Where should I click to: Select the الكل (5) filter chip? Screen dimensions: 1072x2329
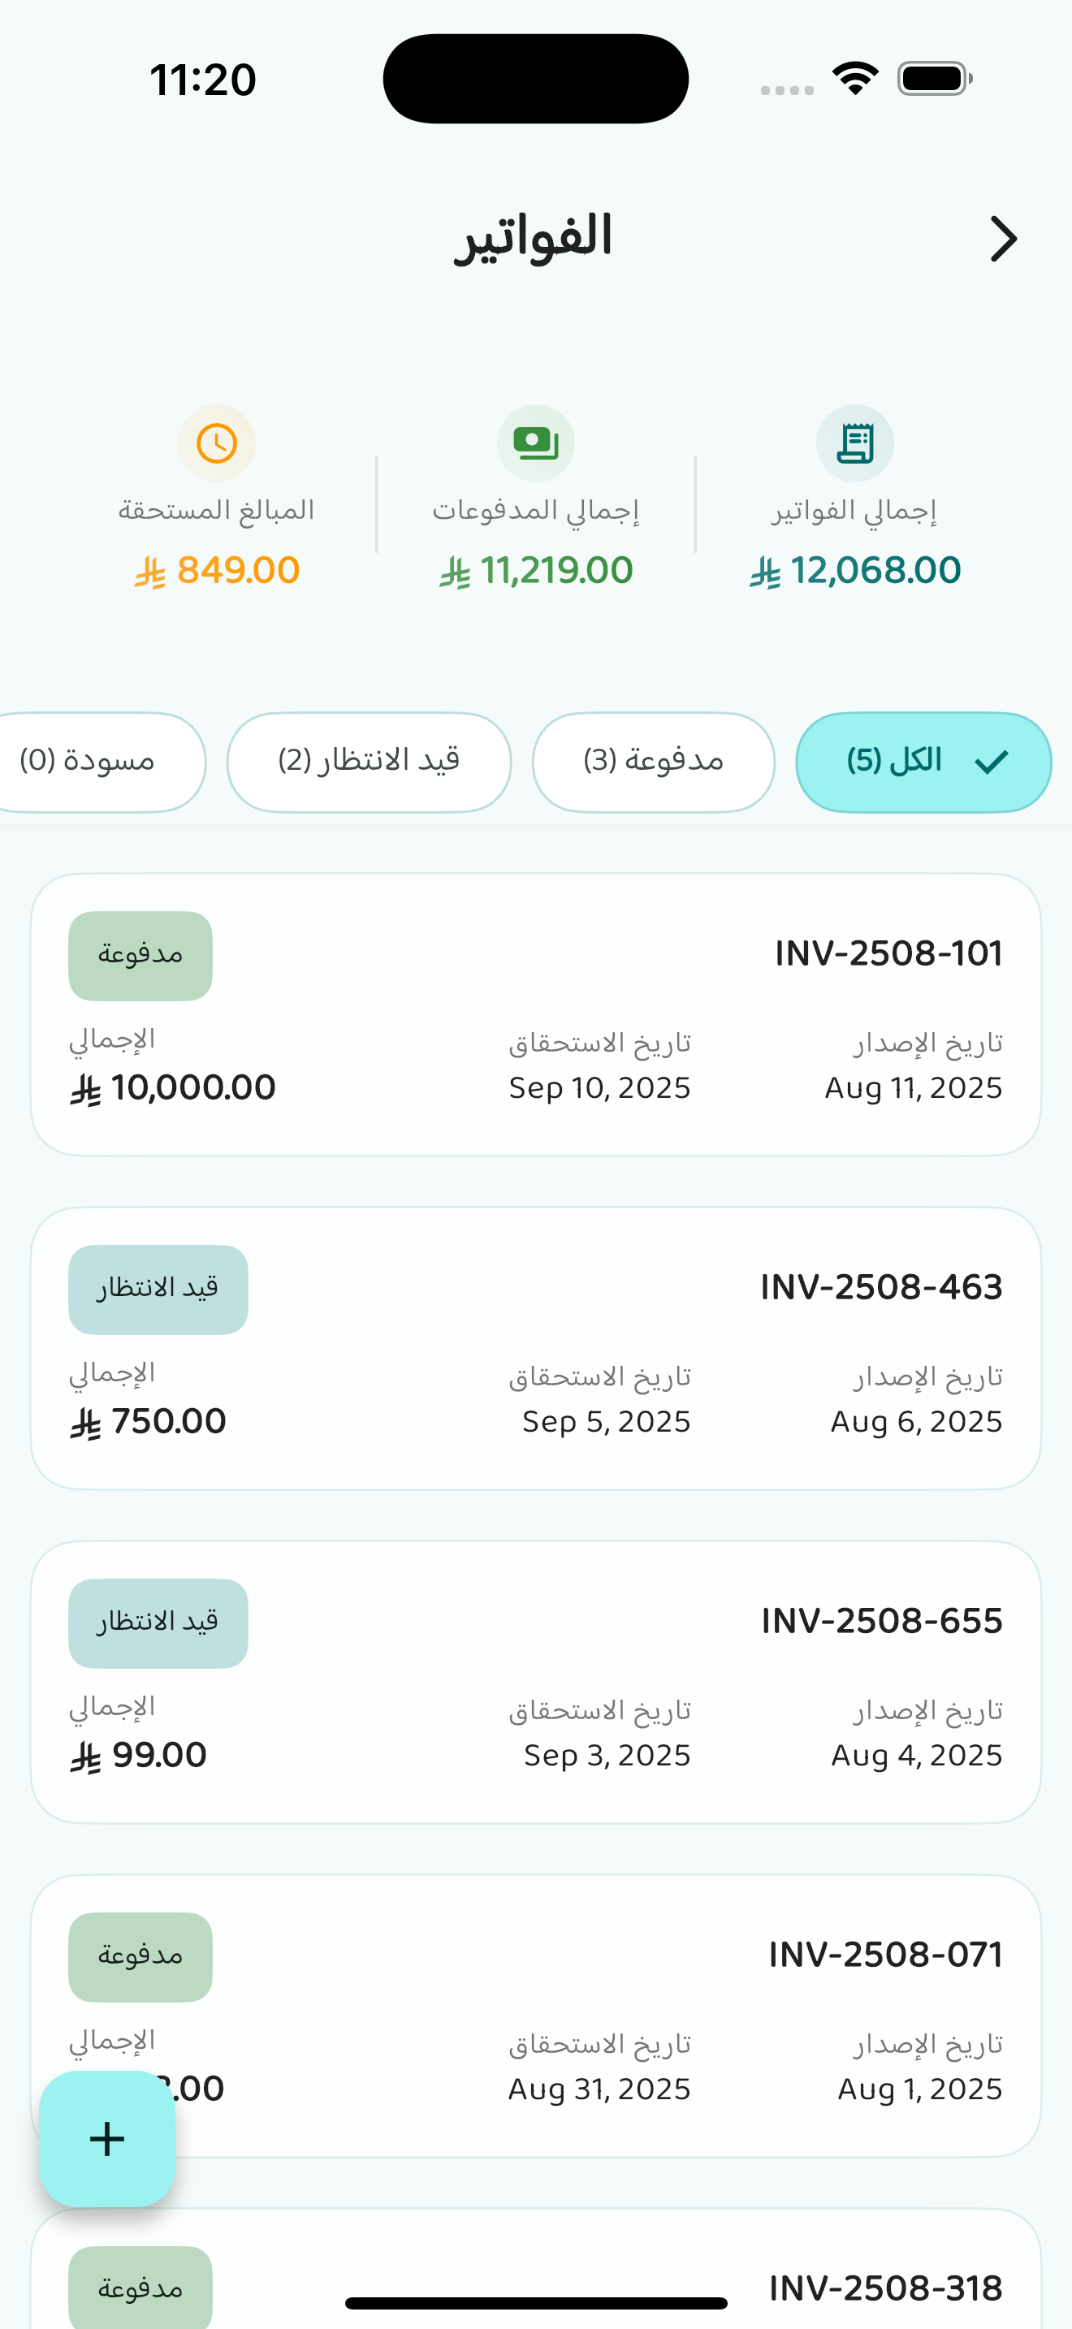922,763
